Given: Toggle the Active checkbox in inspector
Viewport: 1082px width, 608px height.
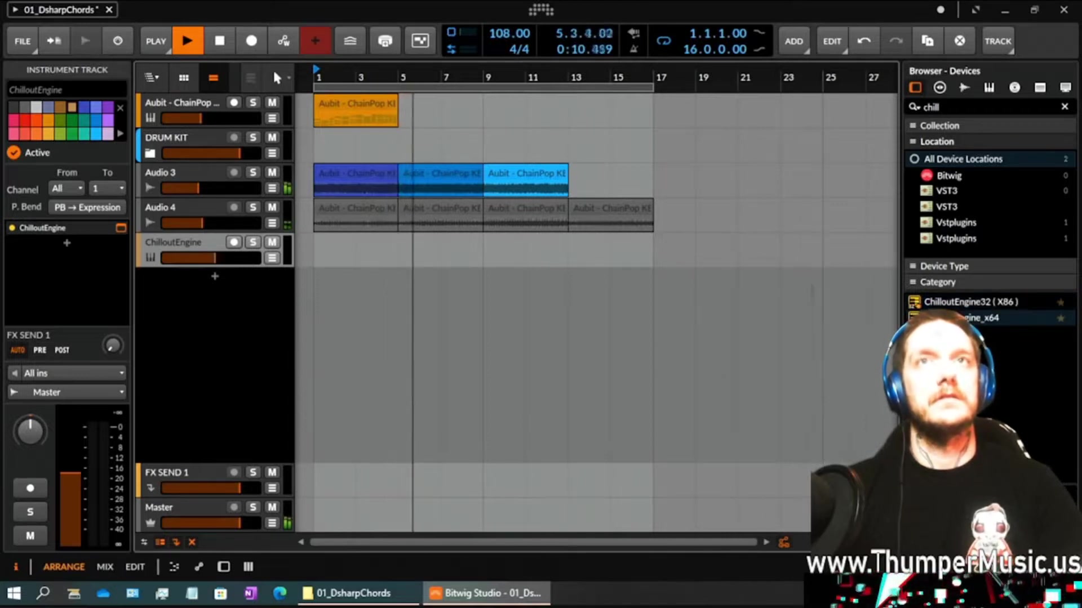Looking at the screenshot, I should click(x=14, y=153).
